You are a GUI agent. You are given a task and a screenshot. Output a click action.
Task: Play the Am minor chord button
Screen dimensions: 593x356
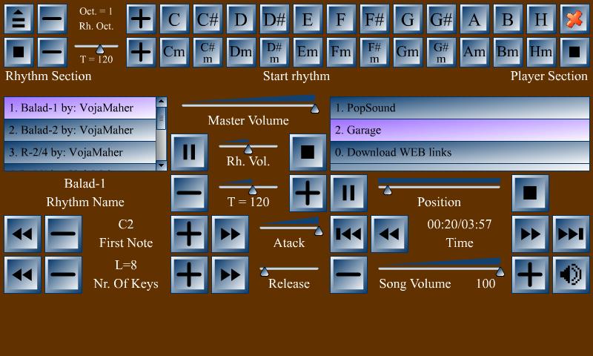tap(474, 52)
